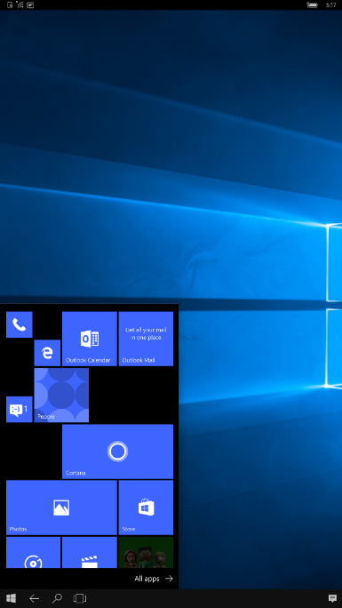
Task: Click the Windows Start button
Action: click(12, 598)
